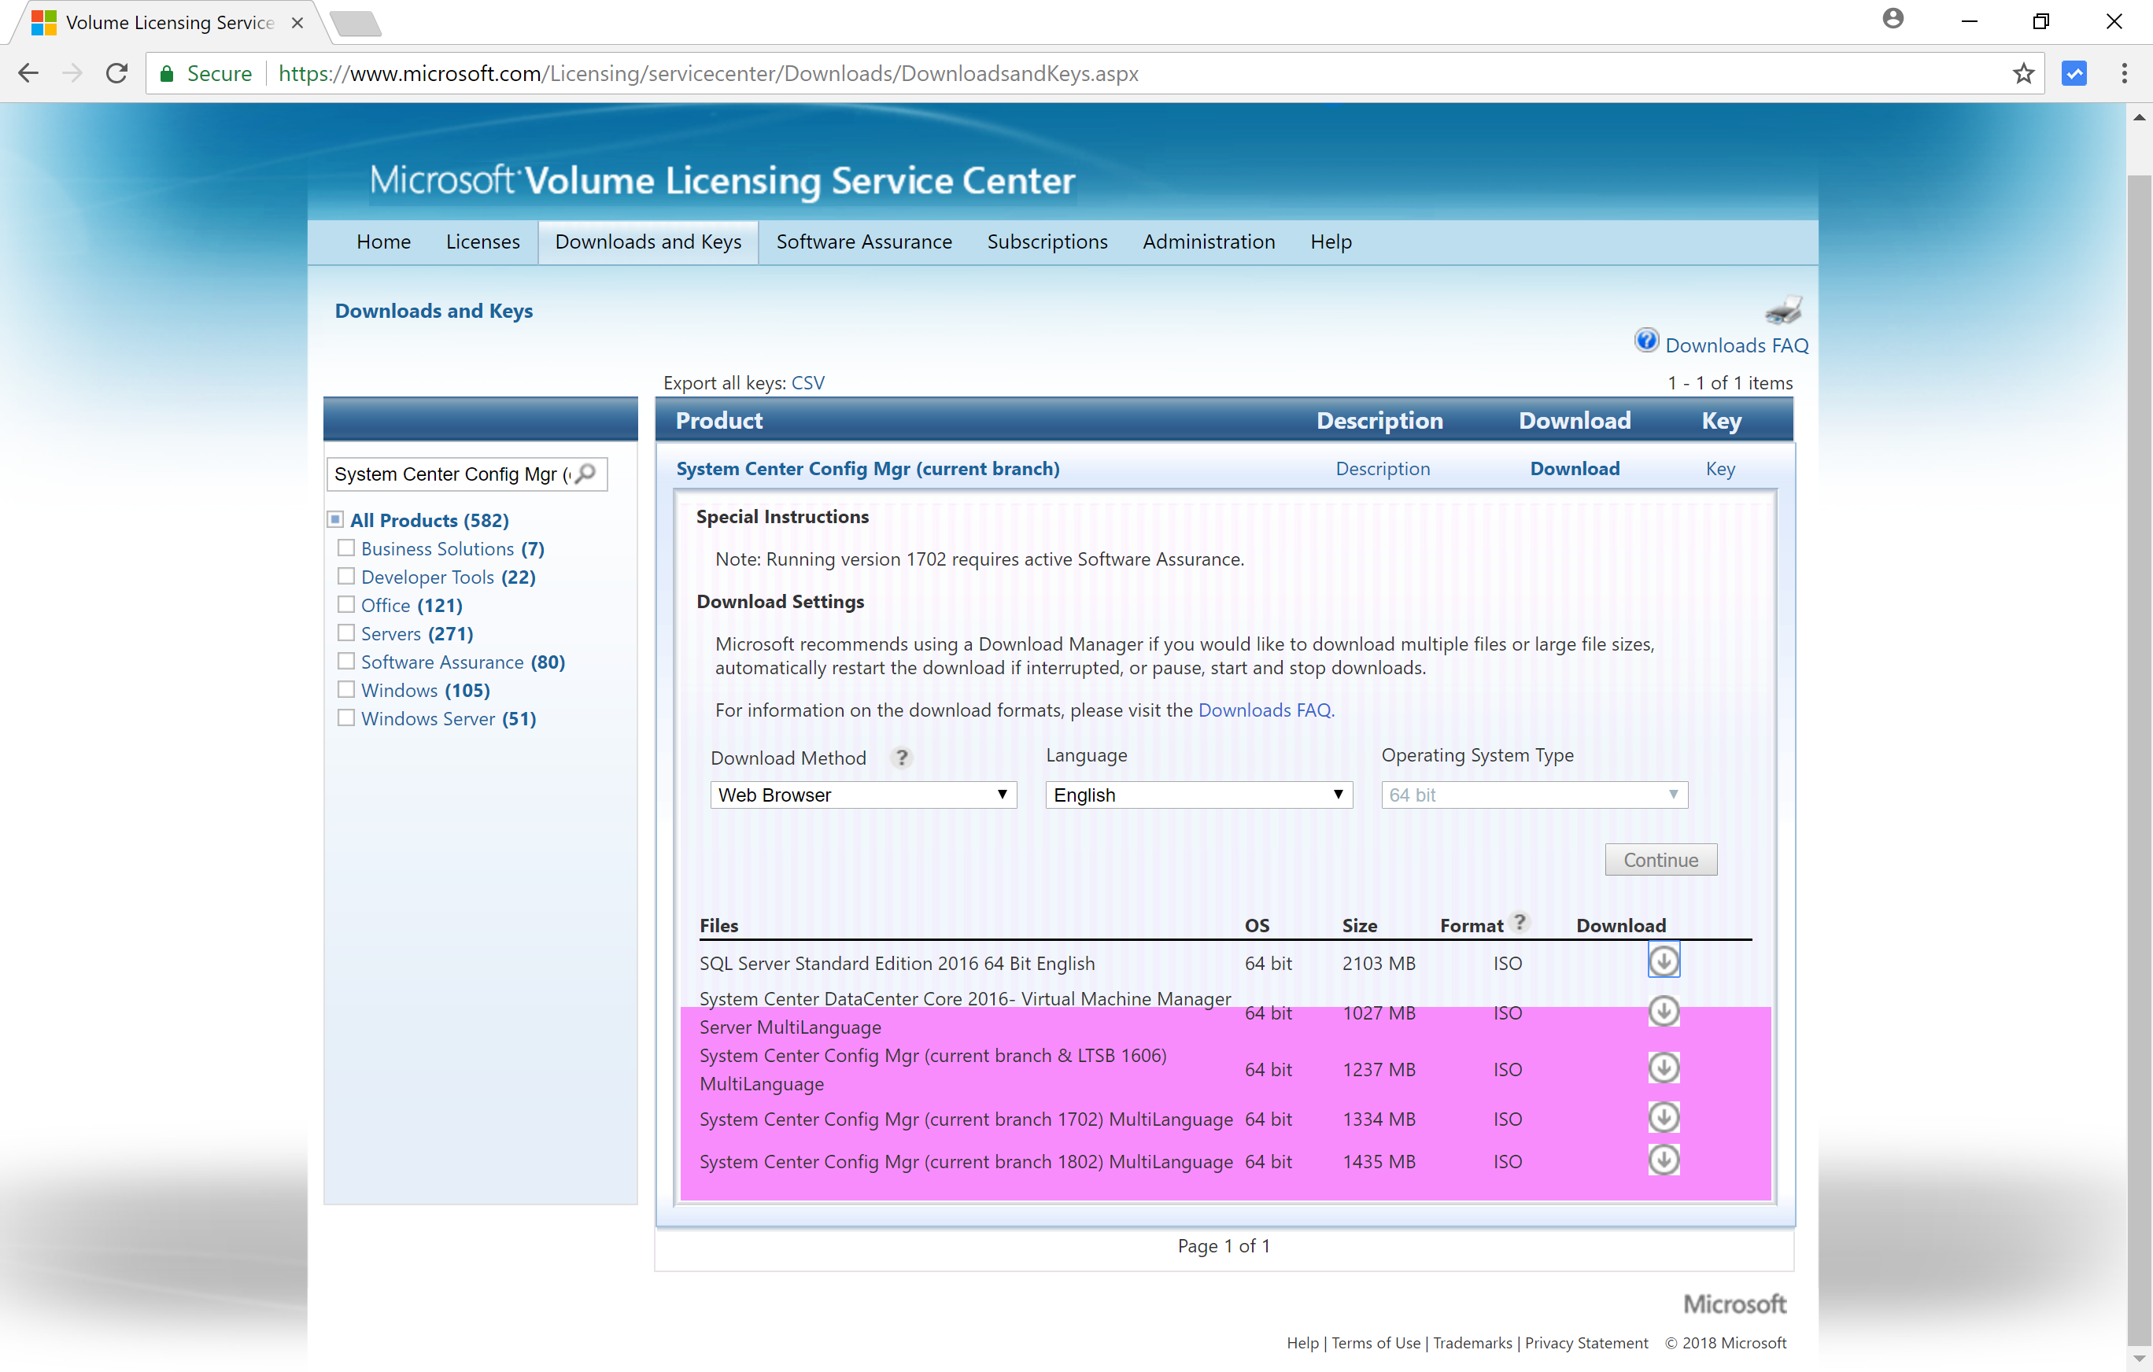Open the Download Method dropdown
The height and width of the screenshot is (1372, 2153).
[x=862, y=795]
